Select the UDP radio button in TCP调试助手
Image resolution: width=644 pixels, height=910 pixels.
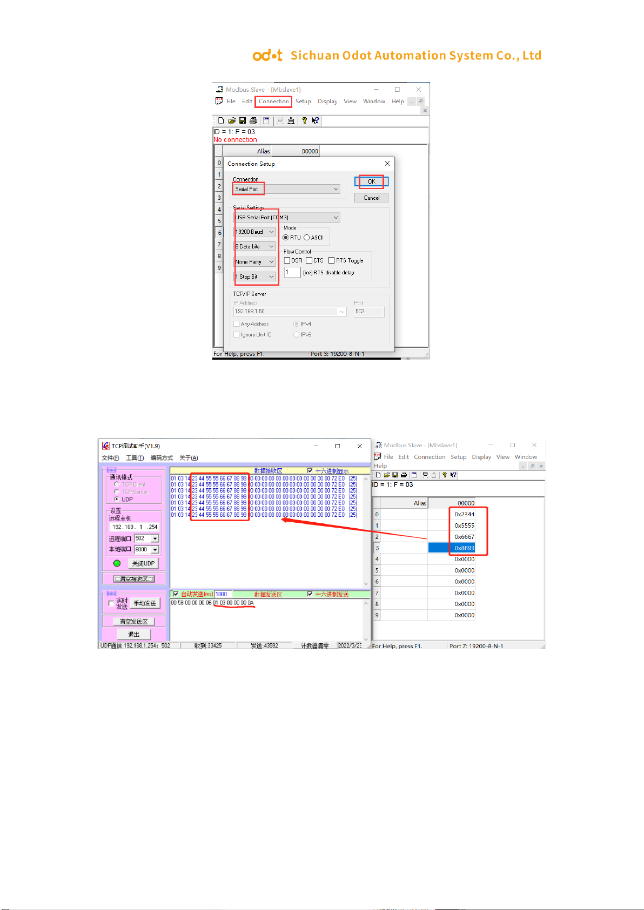click(117, 499)
